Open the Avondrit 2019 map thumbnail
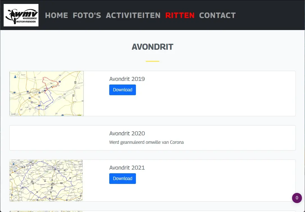 [x=47, y=94]
